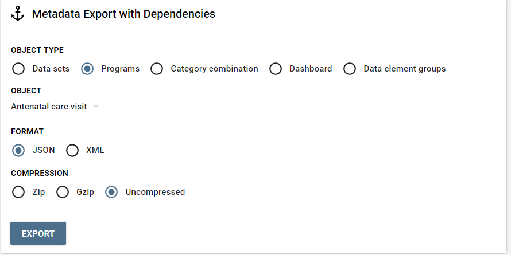Screen dimensions: 511x255
Task: Select Dashboard as object type
Action: tap(276, 69)
